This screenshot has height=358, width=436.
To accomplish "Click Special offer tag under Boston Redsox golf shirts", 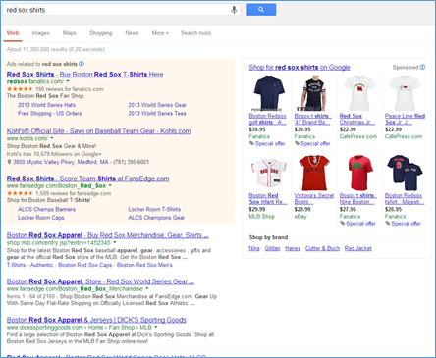I will (x=267, y=143).
